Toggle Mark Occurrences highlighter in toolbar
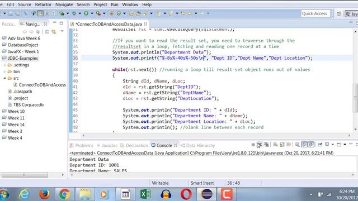 pos(40,13)
